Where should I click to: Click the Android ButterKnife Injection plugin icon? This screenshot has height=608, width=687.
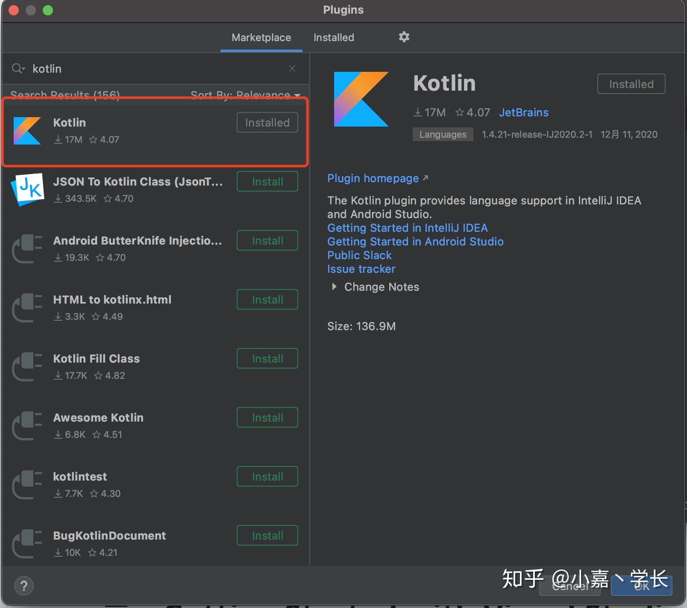pos(27,248)
